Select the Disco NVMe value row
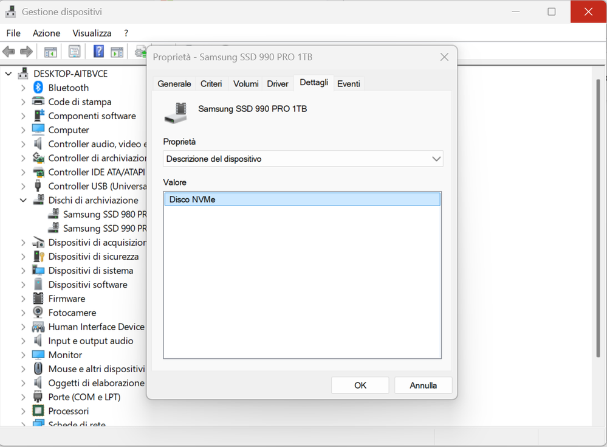 [303, 199]
